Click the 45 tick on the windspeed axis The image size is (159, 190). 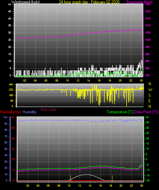point(10,11)
